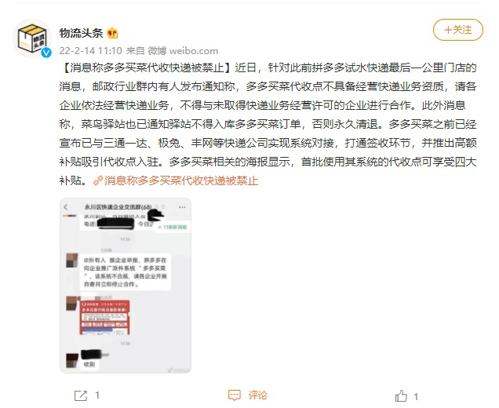
Task: Click back arrow in chat screenshot header
Action: [66, 207]
